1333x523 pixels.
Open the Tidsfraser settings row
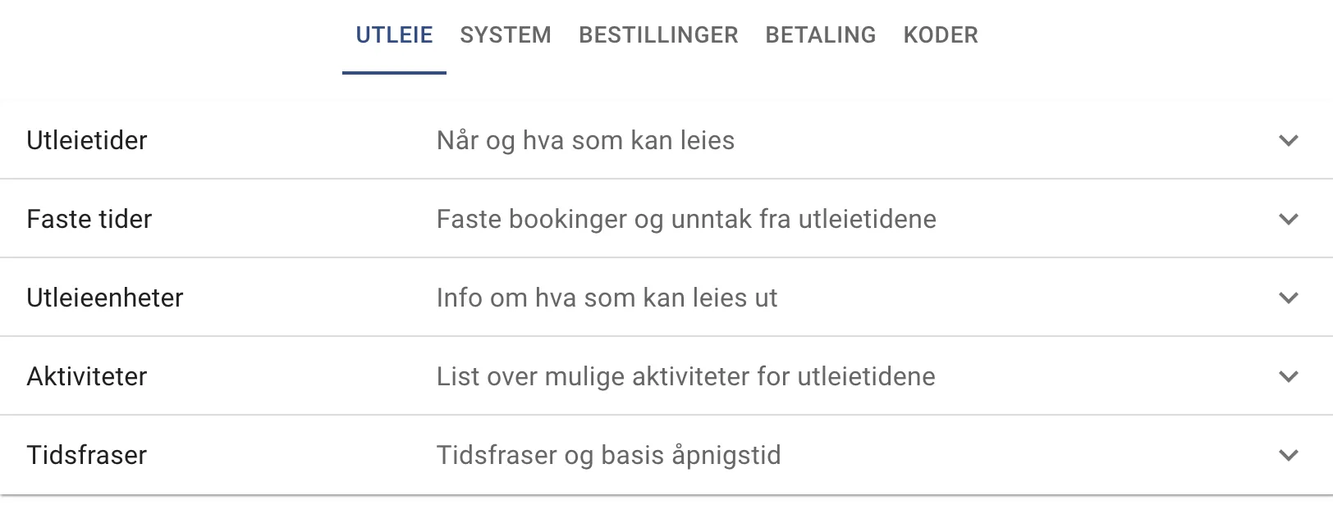[x=87, y=455]
